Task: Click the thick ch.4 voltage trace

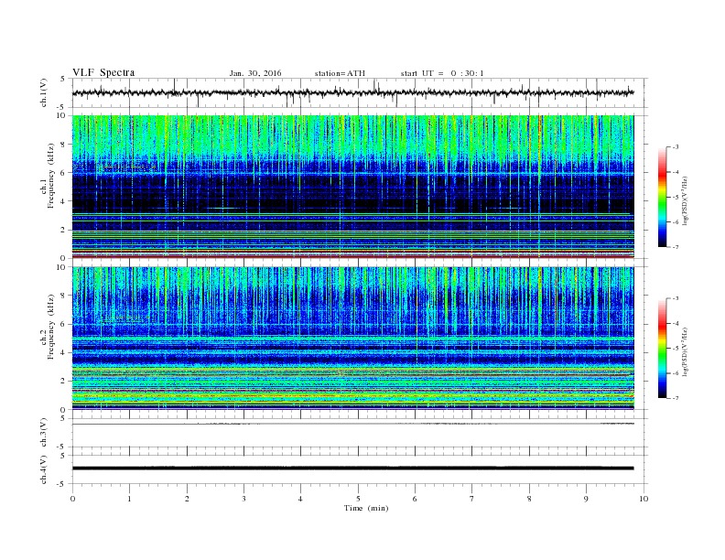Action: [352, 468]
